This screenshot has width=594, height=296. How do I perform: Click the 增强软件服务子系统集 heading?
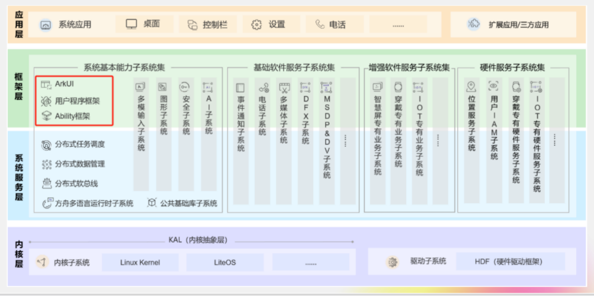409,68
